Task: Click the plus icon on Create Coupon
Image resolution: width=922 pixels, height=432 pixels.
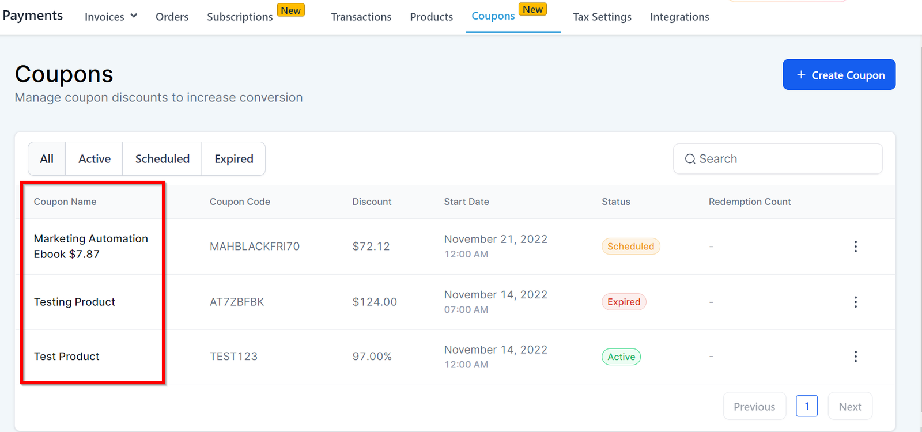Action: point(801,75)
